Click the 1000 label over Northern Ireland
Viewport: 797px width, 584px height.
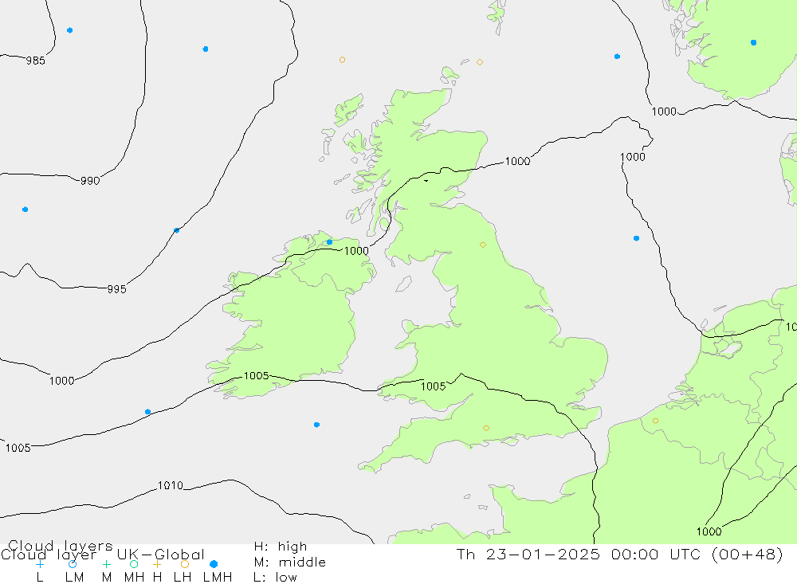356,251
